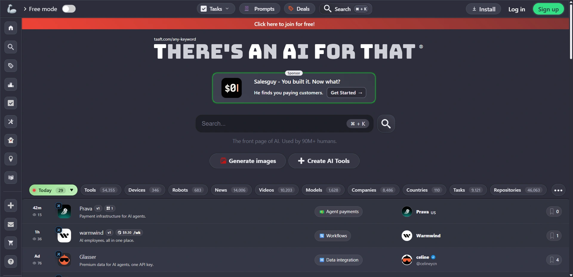Select the Models 1,628 tab
This screenshot has height=277, width=573.
[x=323, y=190]
